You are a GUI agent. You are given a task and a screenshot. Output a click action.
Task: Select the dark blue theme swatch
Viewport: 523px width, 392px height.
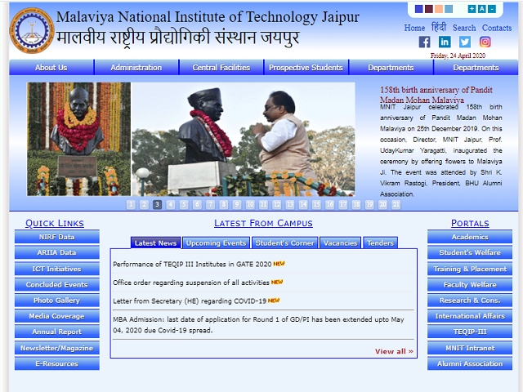419,9
